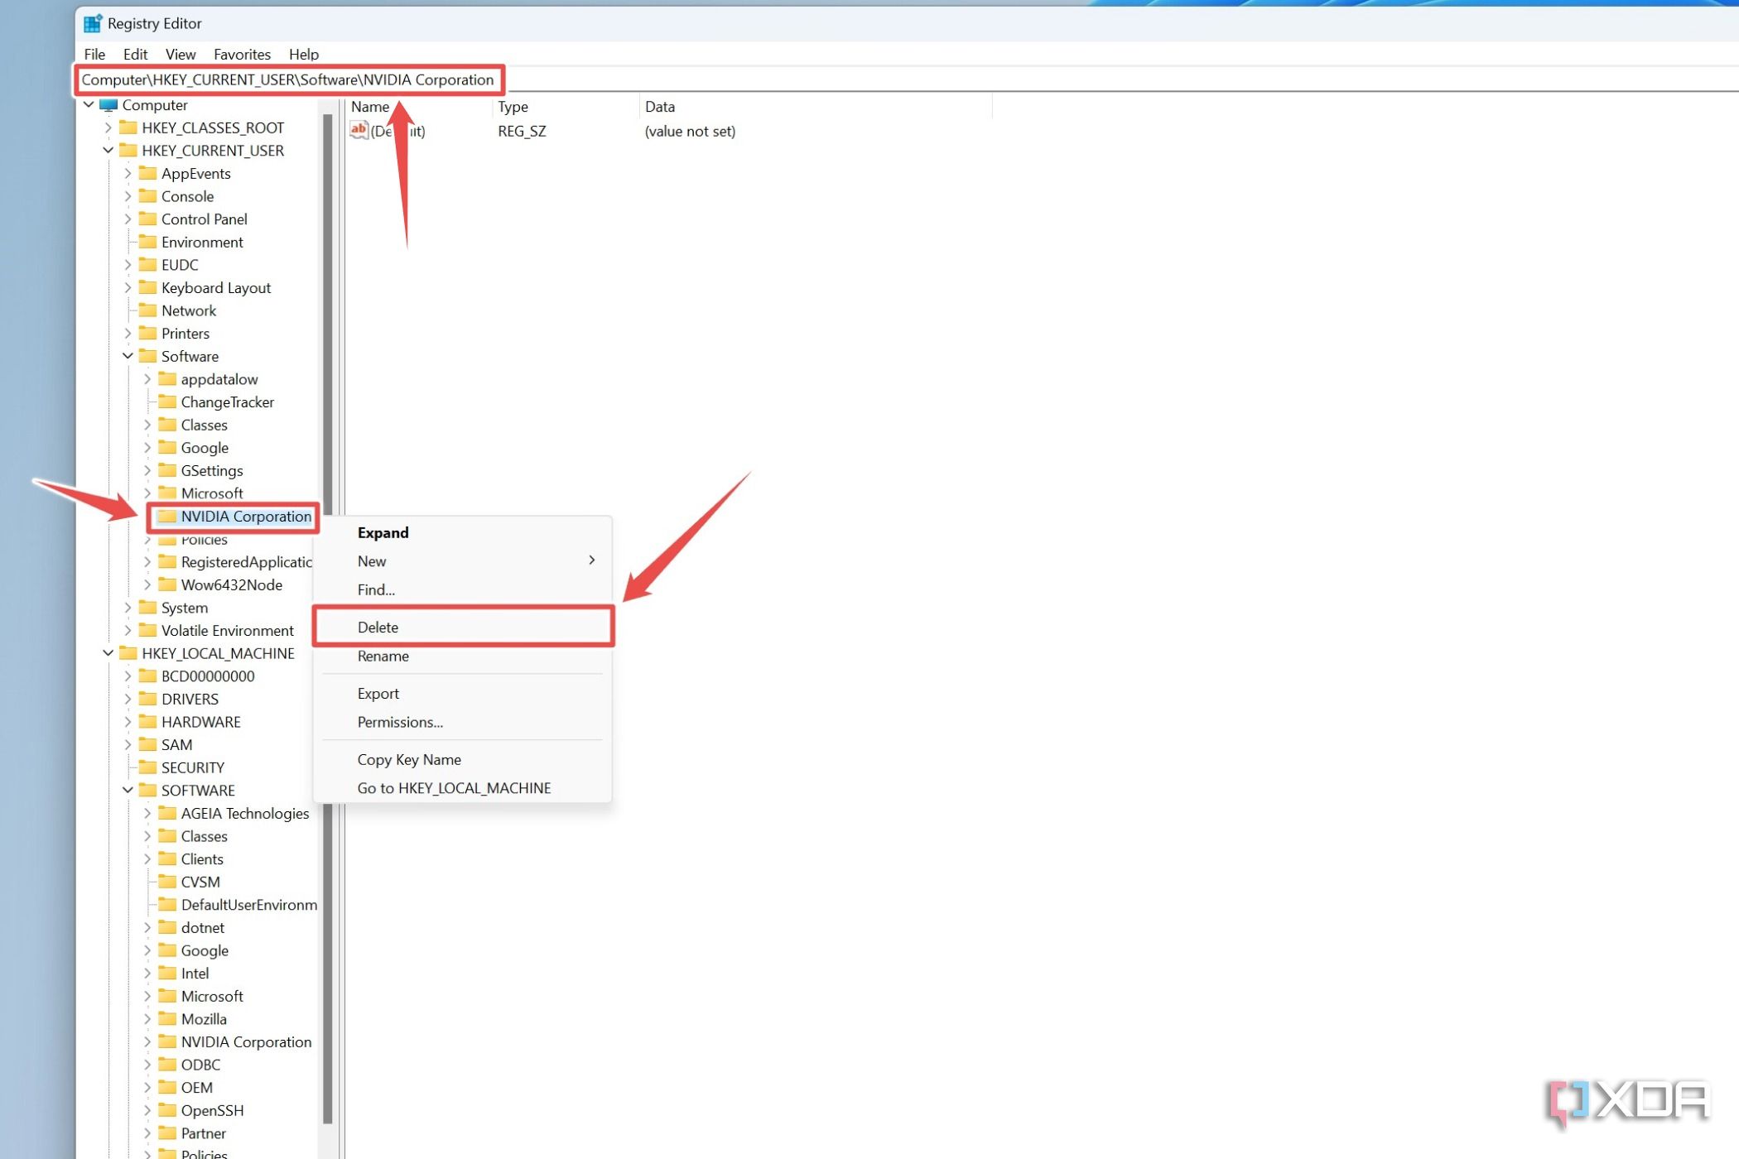The height and width of the screenshot is (1159, 1739).
Task: Click the registry path address bar
Action: [290, 79]
